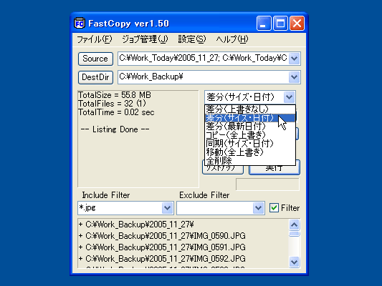Expand the DestDir path dropdown arrow
The image size is (382, 286).
[295, 77]
